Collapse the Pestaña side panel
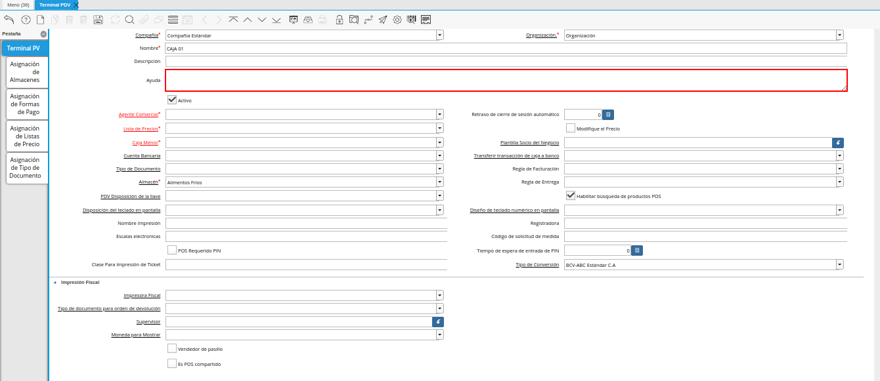Screen dimensions: 880x381 [x=43, y=33]
